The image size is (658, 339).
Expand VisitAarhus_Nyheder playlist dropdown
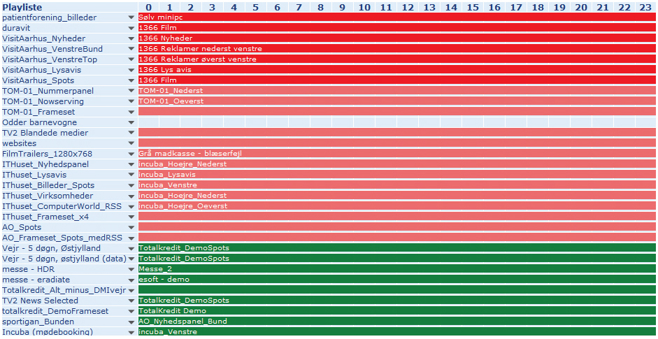click(x=131, y=38)
